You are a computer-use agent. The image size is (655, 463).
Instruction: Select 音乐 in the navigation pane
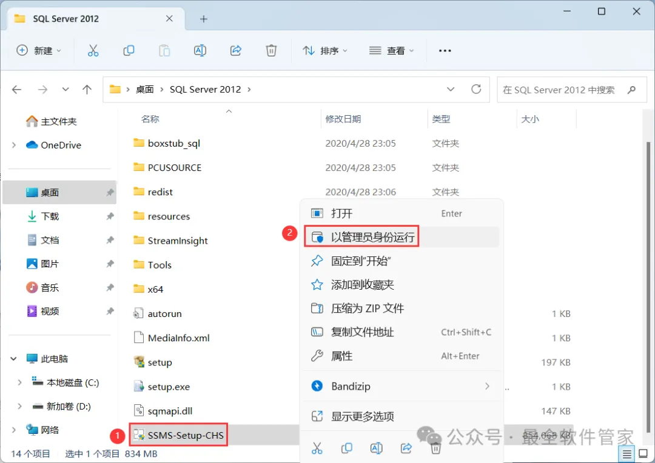pyautogui.click(x=59, y=288)
